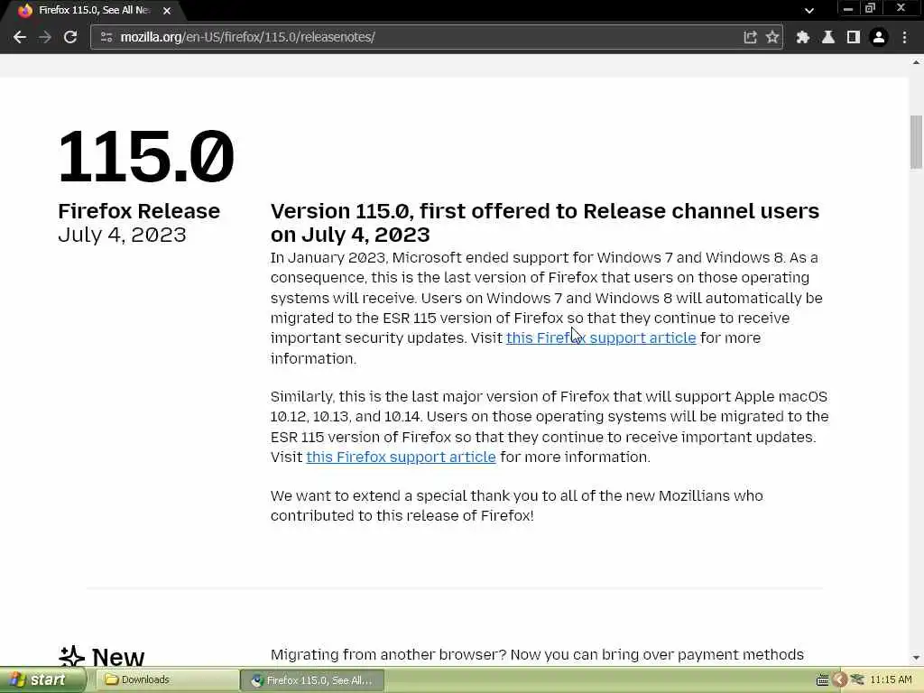Bookmark this page with the star
924x693 pixels.
(x=772, y=37)
